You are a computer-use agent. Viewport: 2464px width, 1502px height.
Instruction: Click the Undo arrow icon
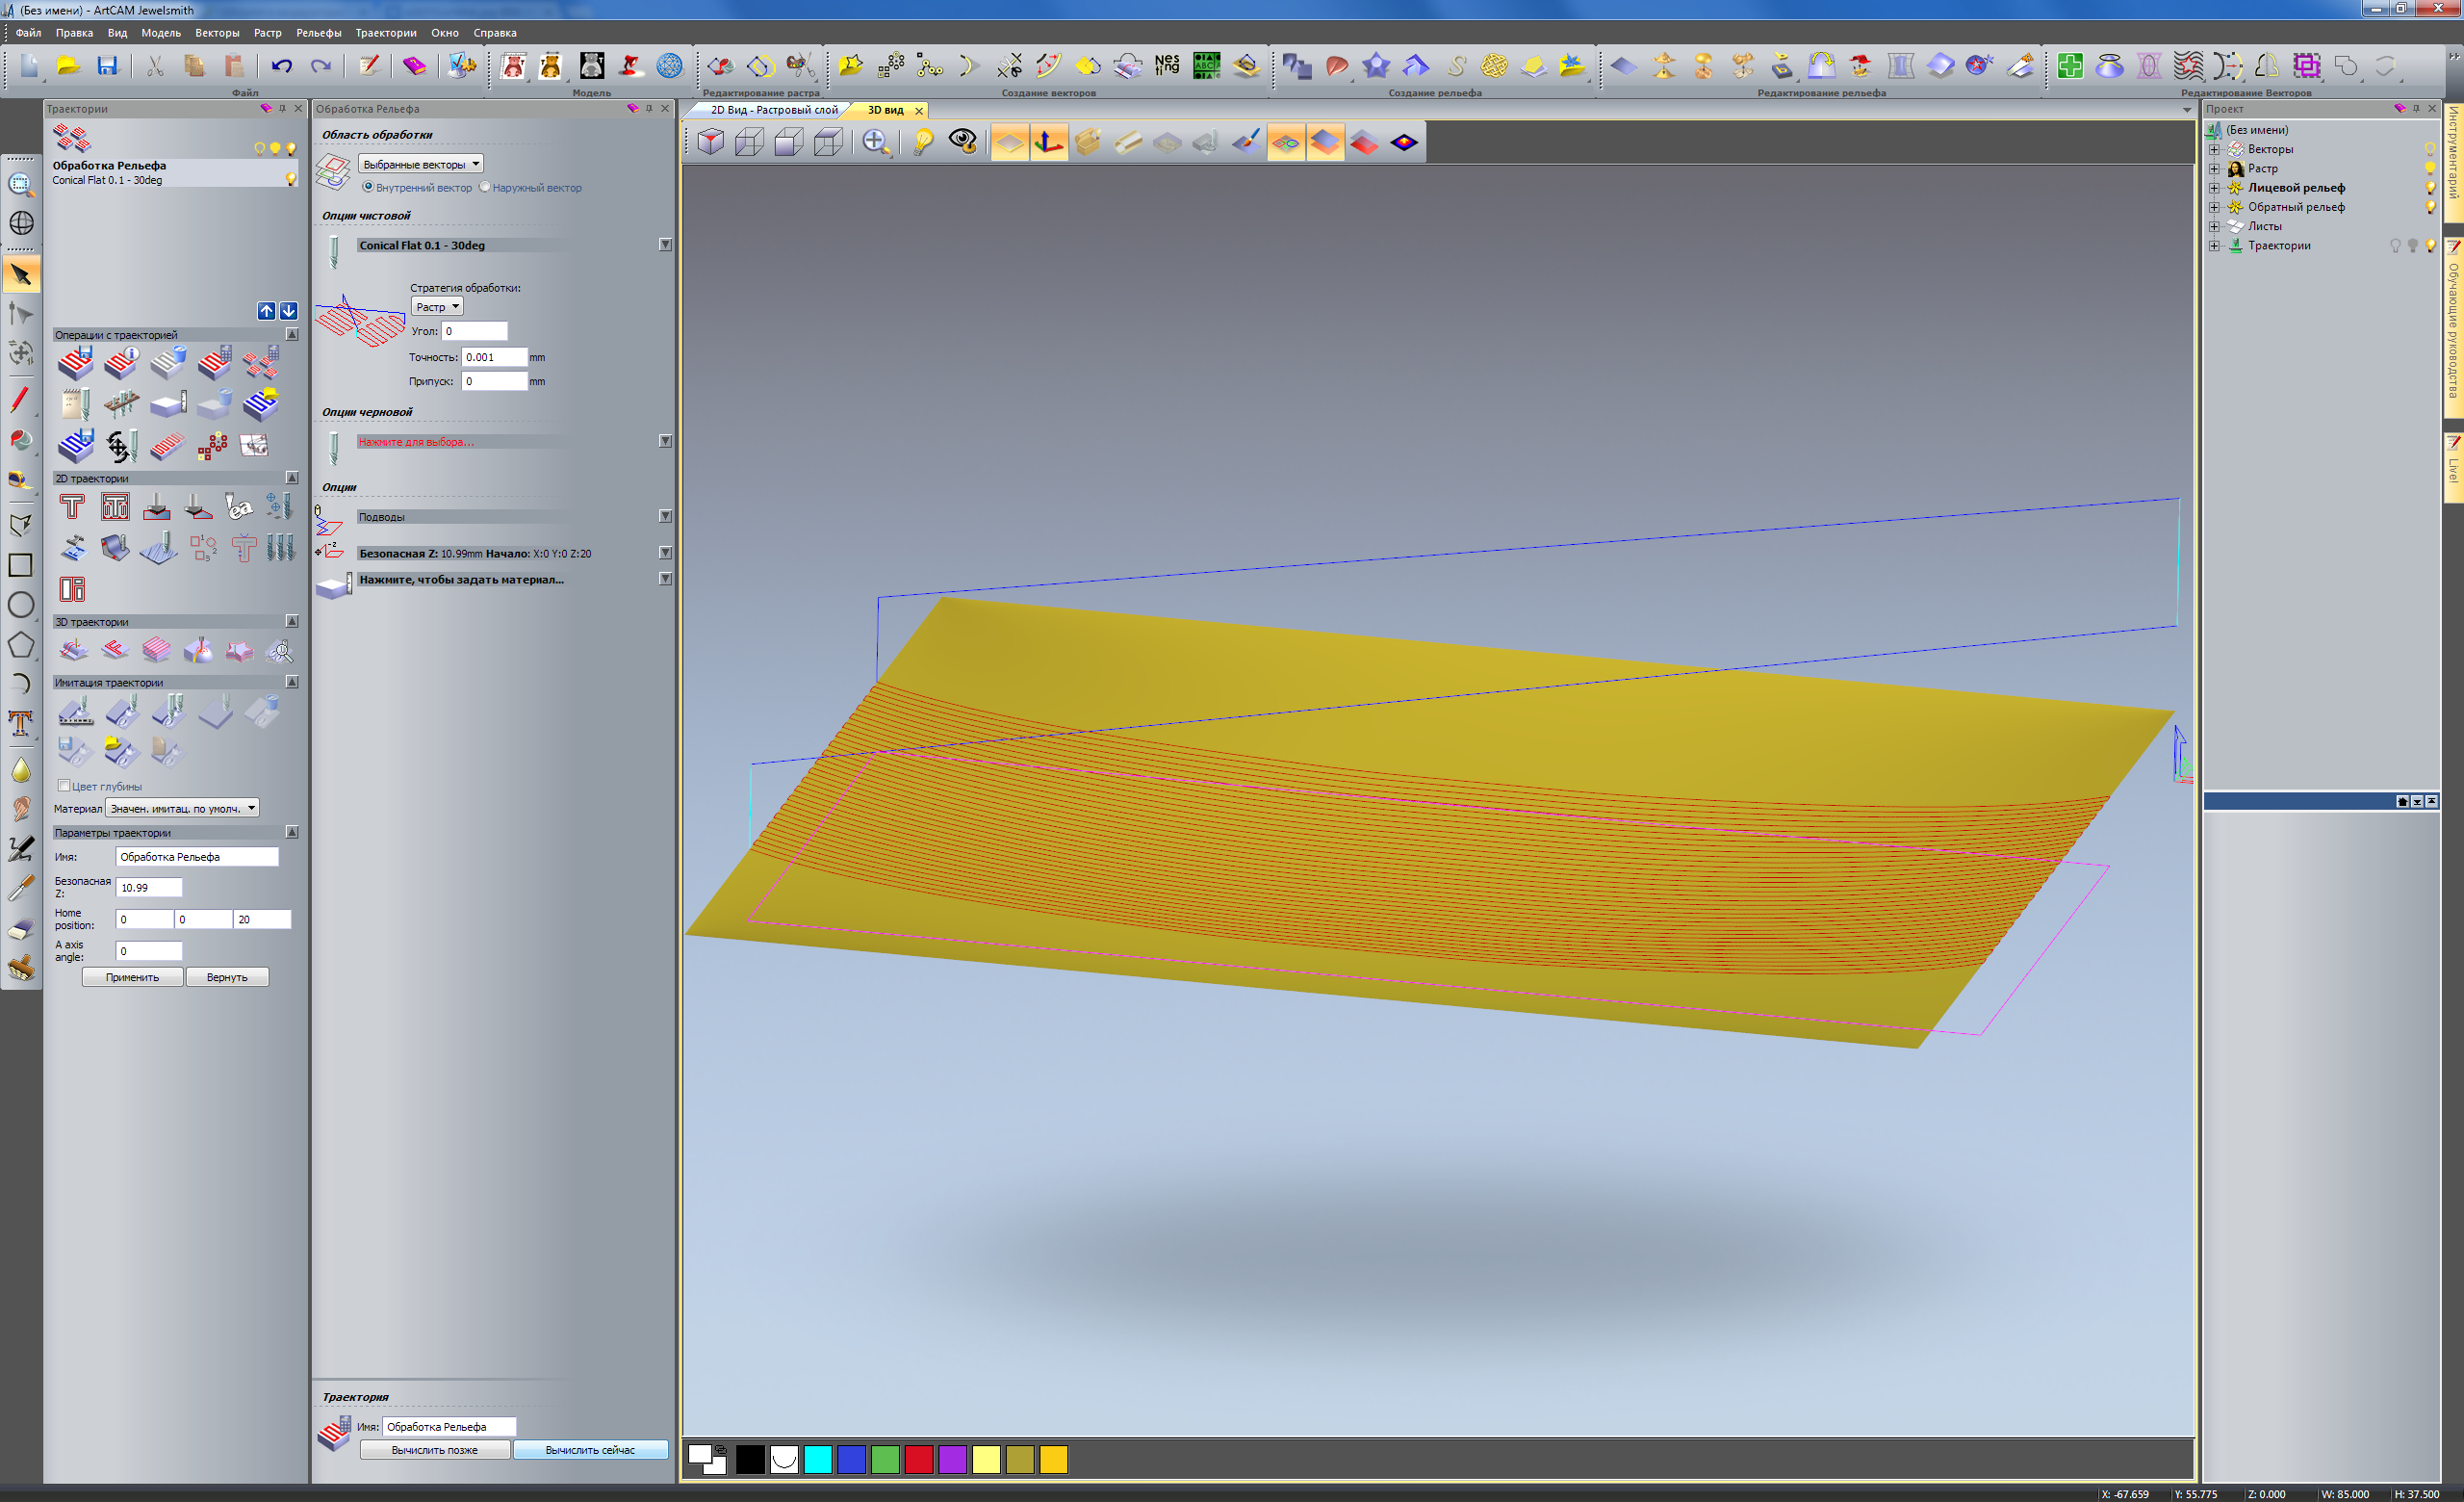pyautogui.click(x=281, y=66)
